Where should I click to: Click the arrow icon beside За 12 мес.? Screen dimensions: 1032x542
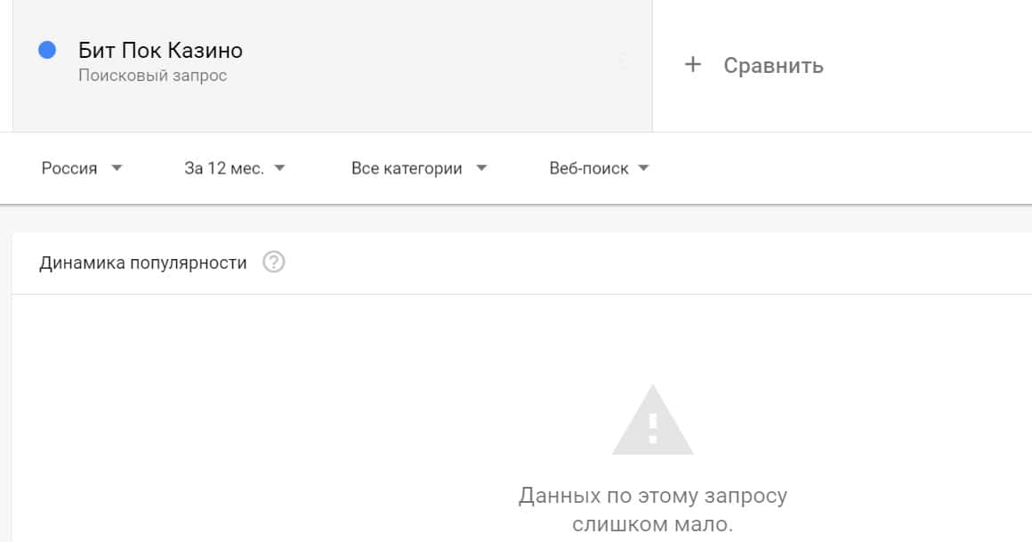click(x=279, y=168)
